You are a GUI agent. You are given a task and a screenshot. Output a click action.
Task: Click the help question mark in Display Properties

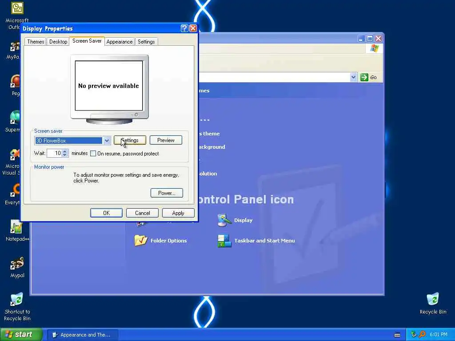(x=184, y=28)
